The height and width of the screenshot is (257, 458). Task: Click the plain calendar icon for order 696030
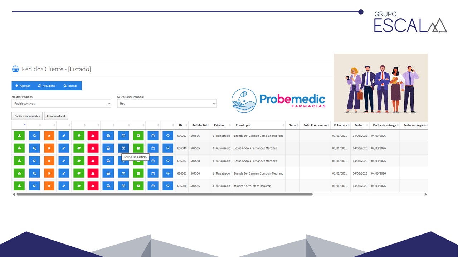click(153, 186)
